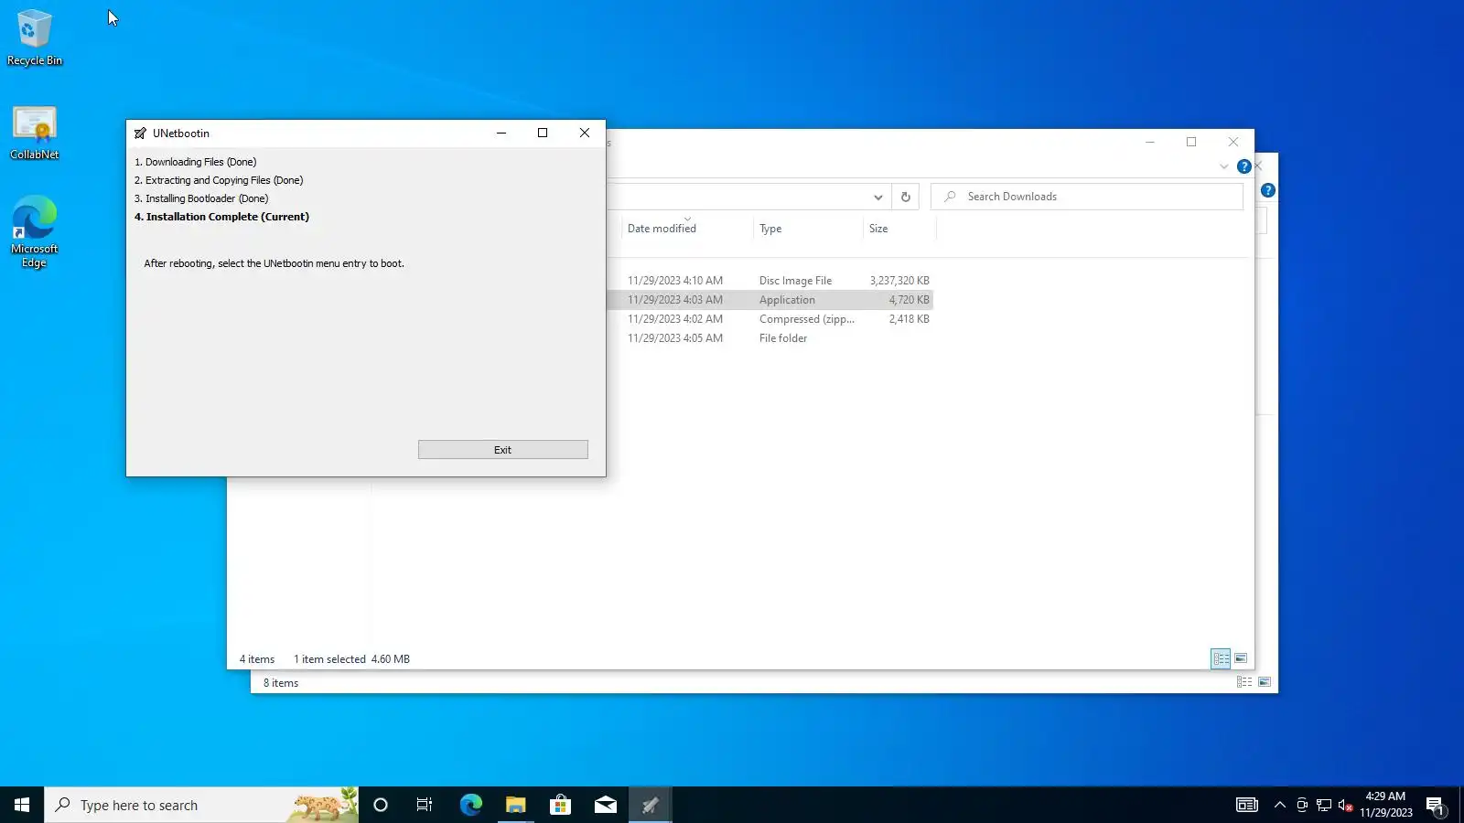Select the Application row of 4,720 KB
The height and width of the screenshot is (823, 1464).
point(770,300)
